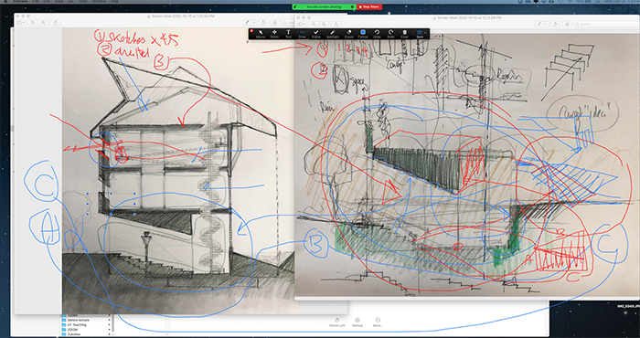Screen dimensions: 640x338
Task: Click Rotate Left in Finder preview pane
Action: pyautogui.click(x=336, y=322)
